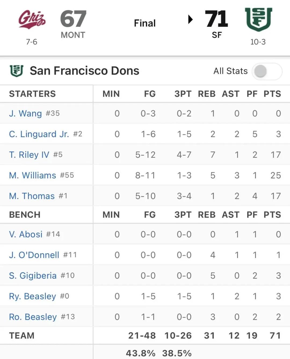
Task: Open C. Linguard Jr. player profile
Action: click(x=46, y=134)
